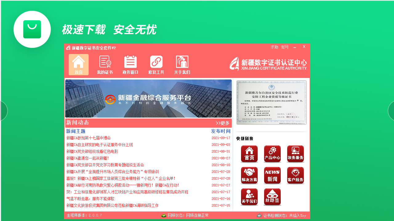Viewport: 394px width, 221px height.
Task: Open the 解决方案 handshake icon
Action: coord(249,175)
